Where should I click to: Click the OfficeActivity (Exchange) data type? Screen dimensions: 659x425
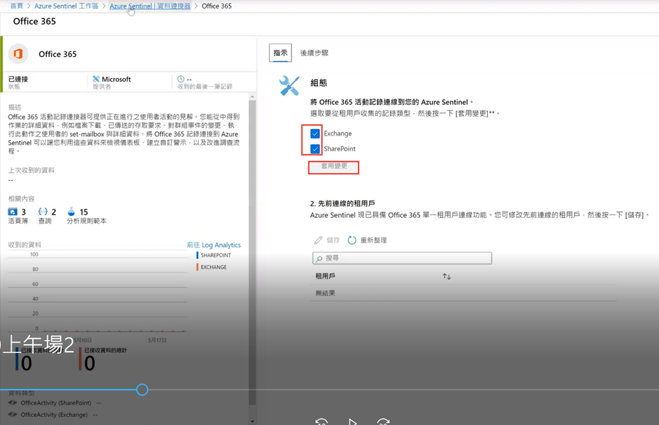(x=54, y=415)
